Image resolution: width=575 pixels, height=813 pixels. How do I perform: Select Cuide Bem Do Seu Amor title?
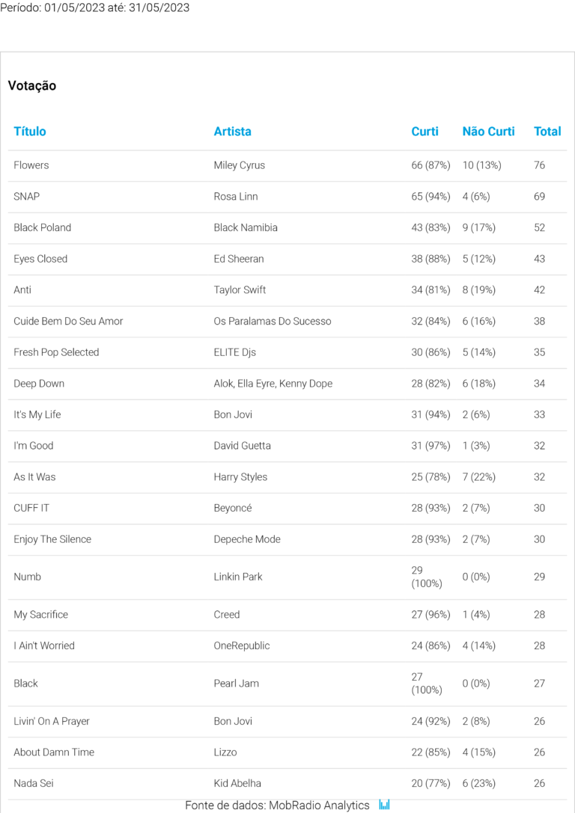click(68, 321)
